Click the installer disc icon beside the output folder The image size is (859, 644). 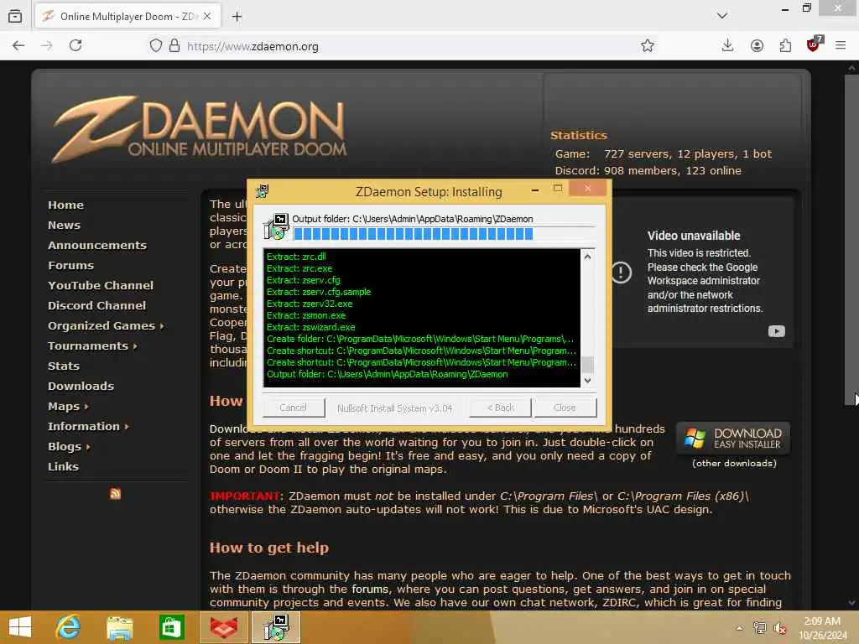[276, 226]
